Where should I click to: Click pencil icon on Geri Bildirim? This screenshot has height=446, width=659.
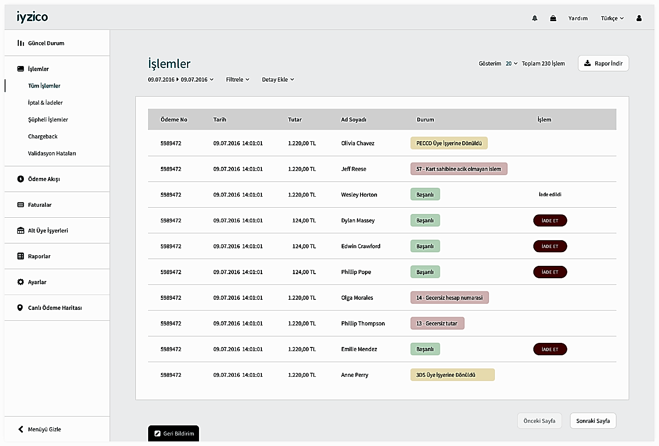tap(157, 434)
